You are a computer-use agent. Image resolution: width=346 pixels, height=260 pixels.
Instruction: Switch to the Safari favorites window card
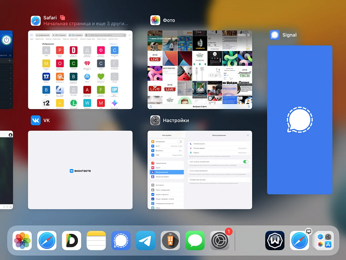(80, 69)
